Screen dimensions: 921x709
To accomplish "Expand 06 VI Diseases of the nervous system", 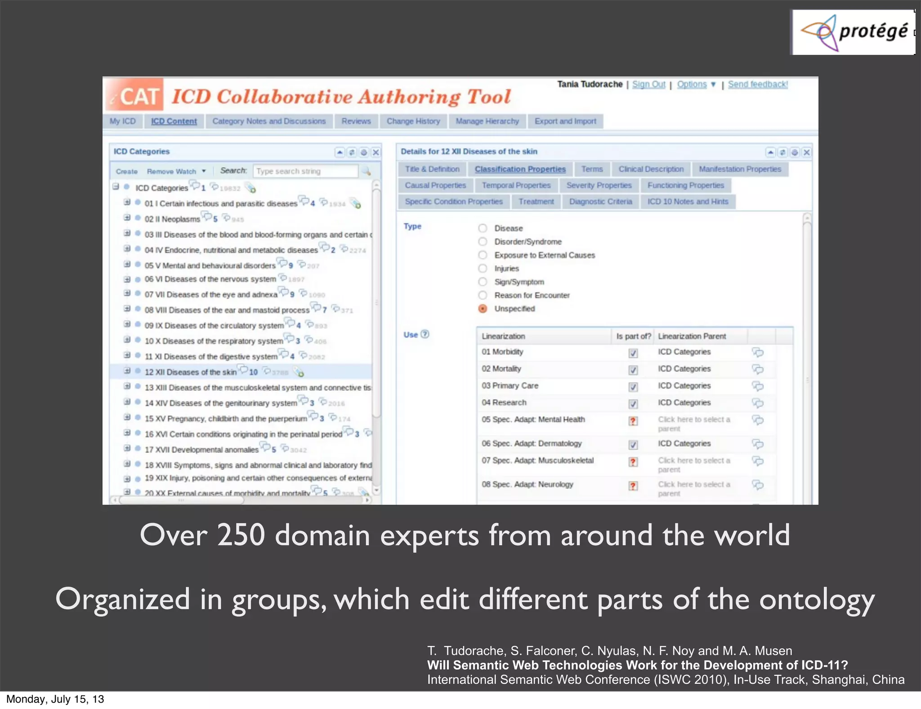I will click(127, 279).
